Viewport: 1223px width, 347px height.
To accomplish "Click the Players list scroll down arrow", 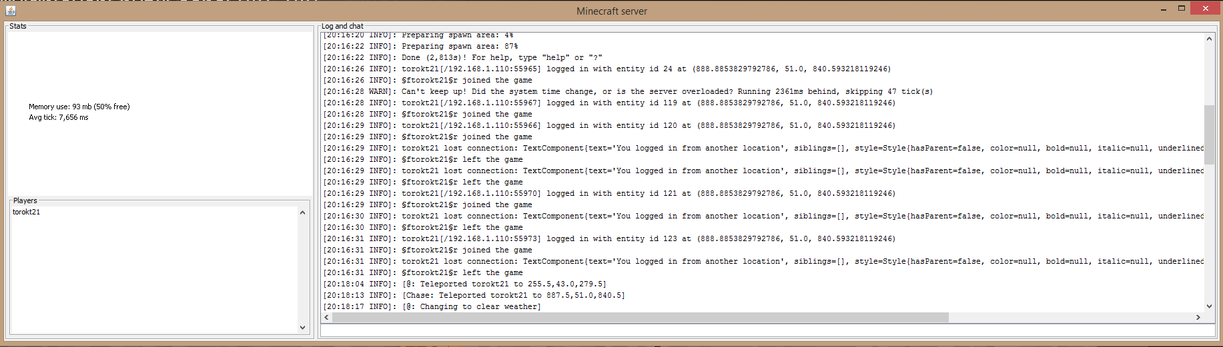I will click(302, 328).
